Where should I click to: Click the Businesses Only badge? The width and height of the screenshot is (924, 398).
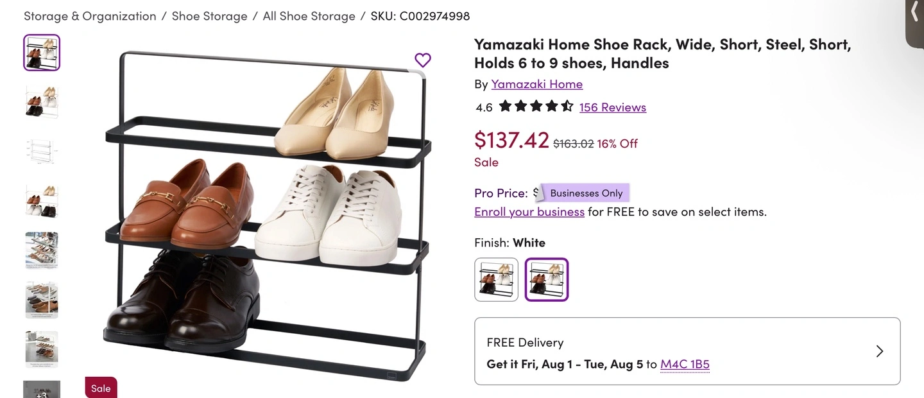pyautogui.click(x=586, y=193)
